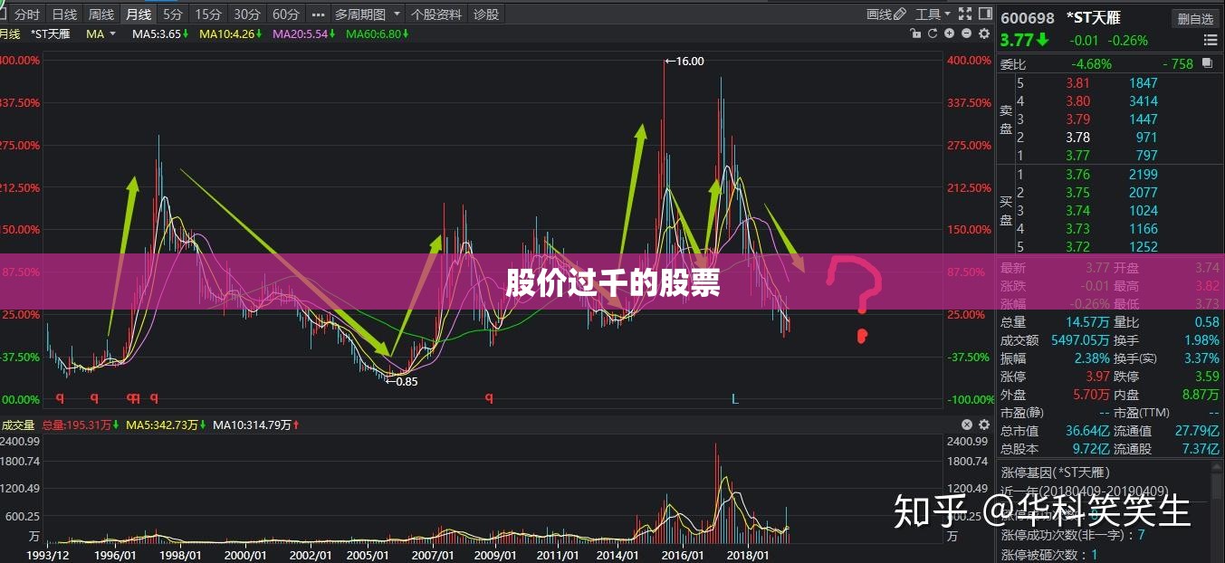Select sell level 3 price 3.79
Viewport: 1225px width, 563px height.
click(1077, 119)
